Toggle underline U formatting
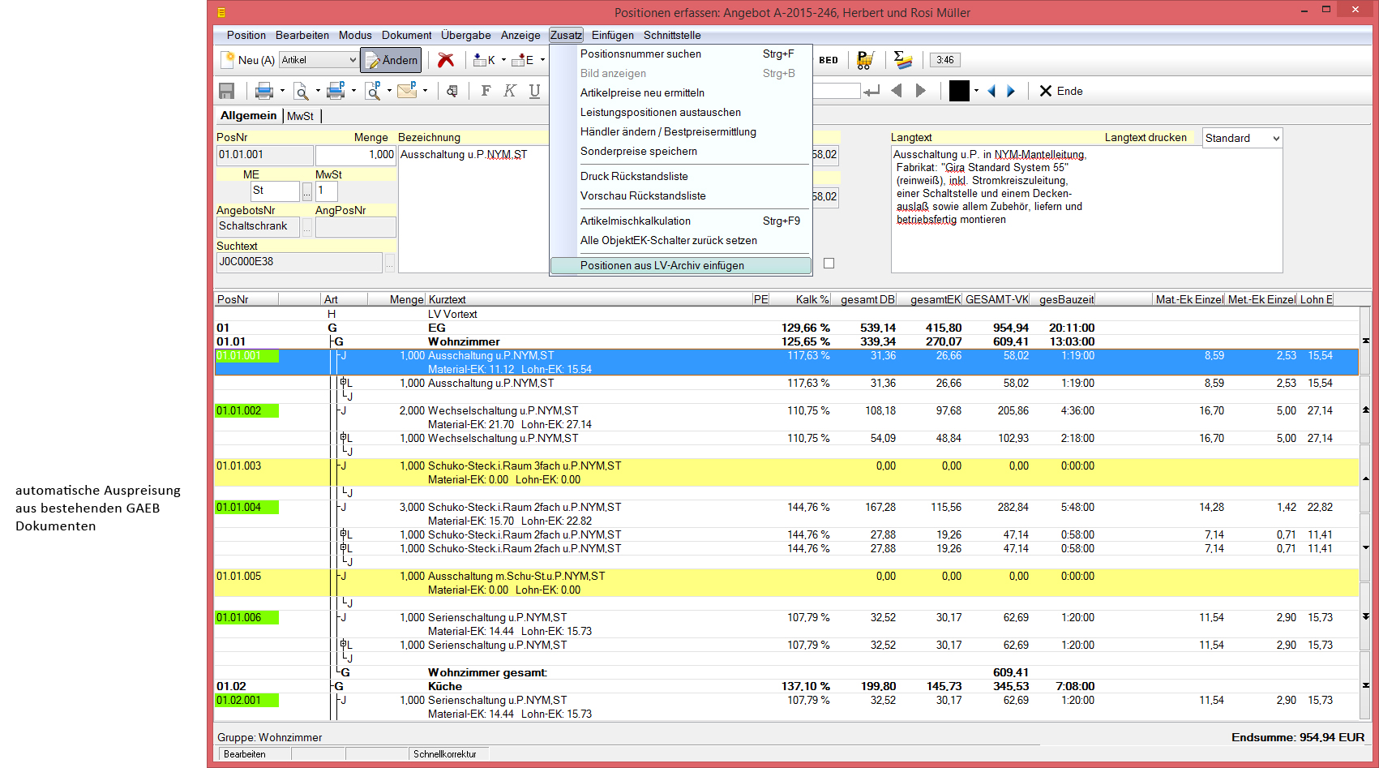1379x768 pixels. point(534,91)
